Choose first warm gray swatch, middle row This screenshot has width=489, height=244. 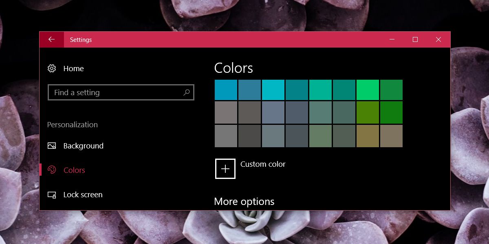(226, 113)
